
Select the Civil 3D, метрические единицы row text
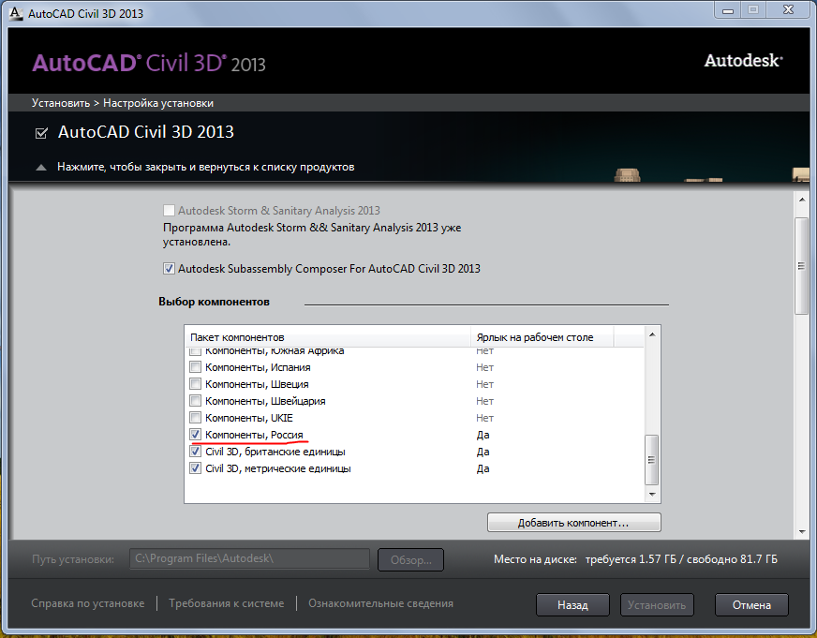278,468
